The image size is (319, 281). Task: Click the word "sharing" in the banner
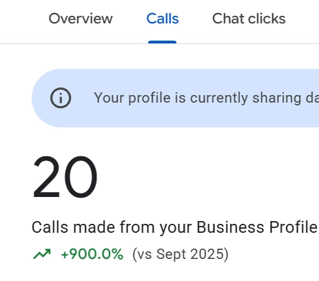tap(277, 98)
